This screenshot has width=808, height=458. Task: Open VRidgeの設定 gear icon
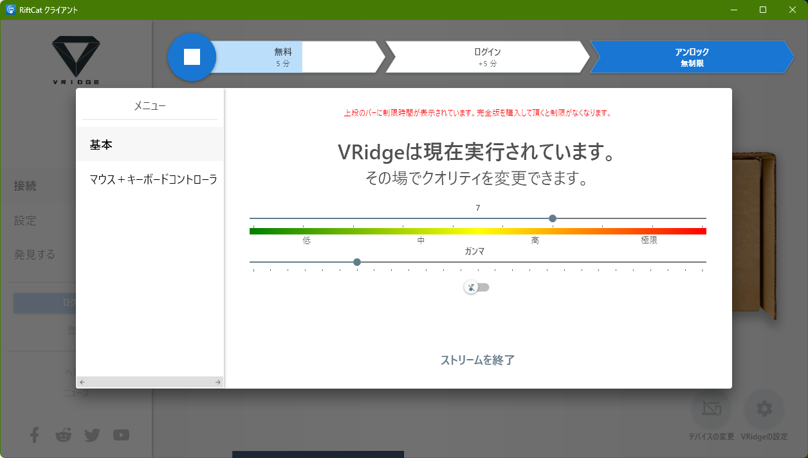(764, 409)
